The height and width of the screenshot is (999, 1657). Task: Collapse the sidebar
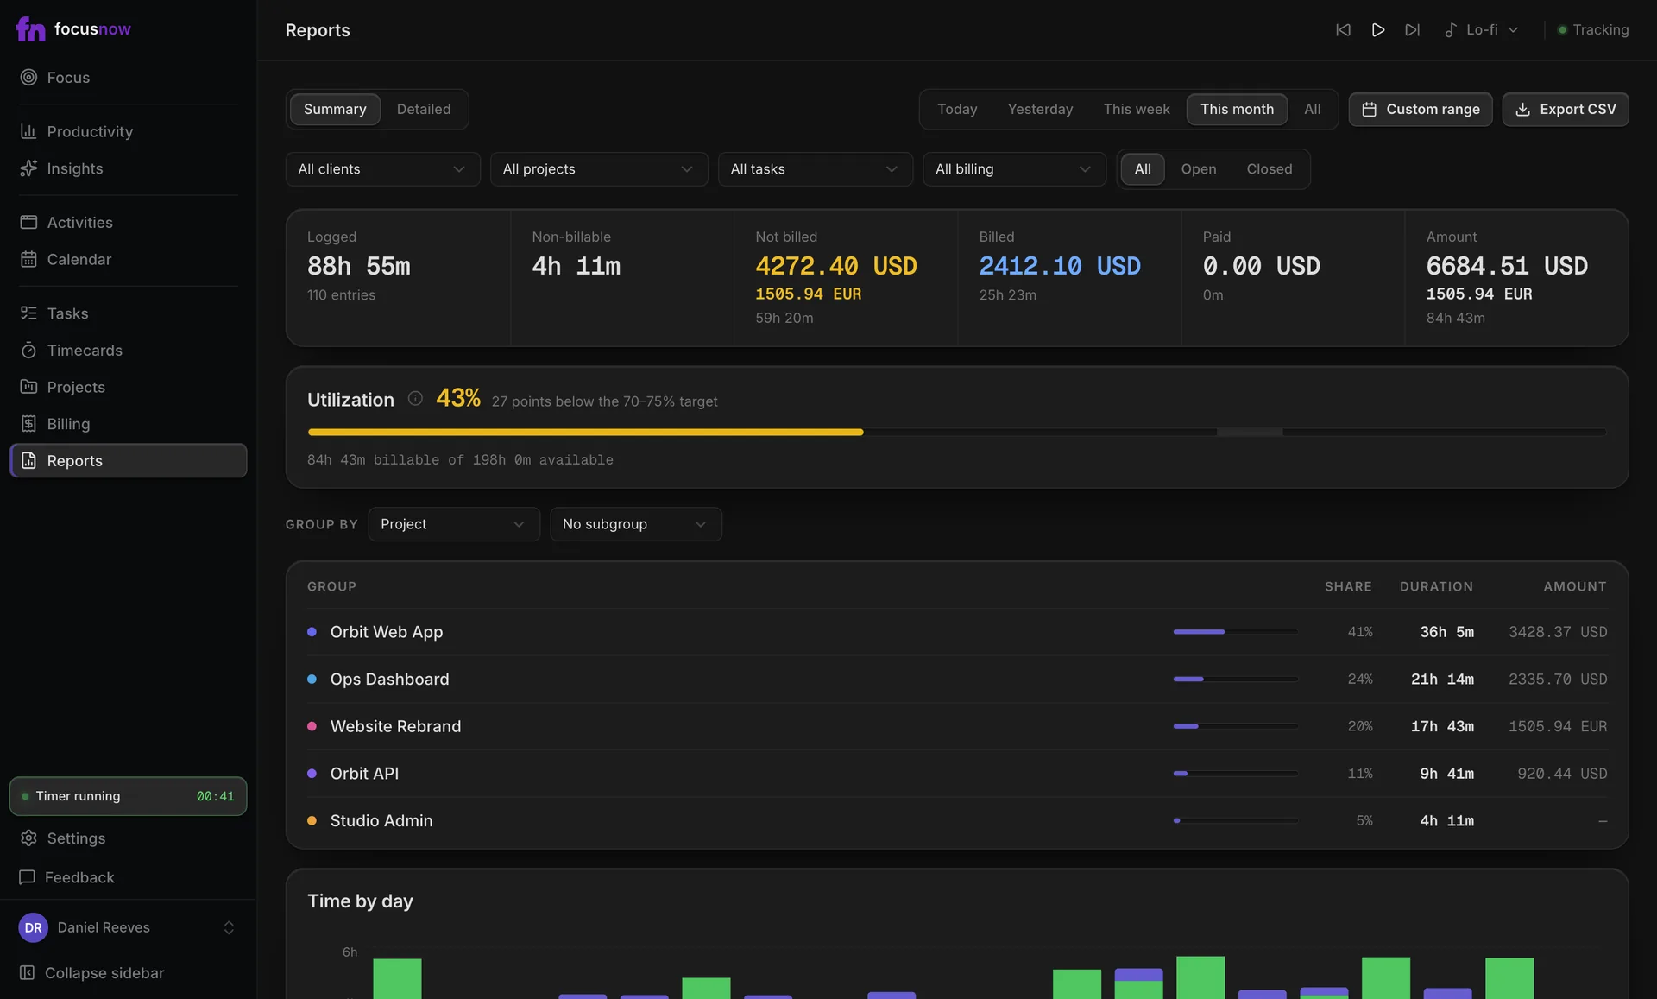tap(128, 972)
